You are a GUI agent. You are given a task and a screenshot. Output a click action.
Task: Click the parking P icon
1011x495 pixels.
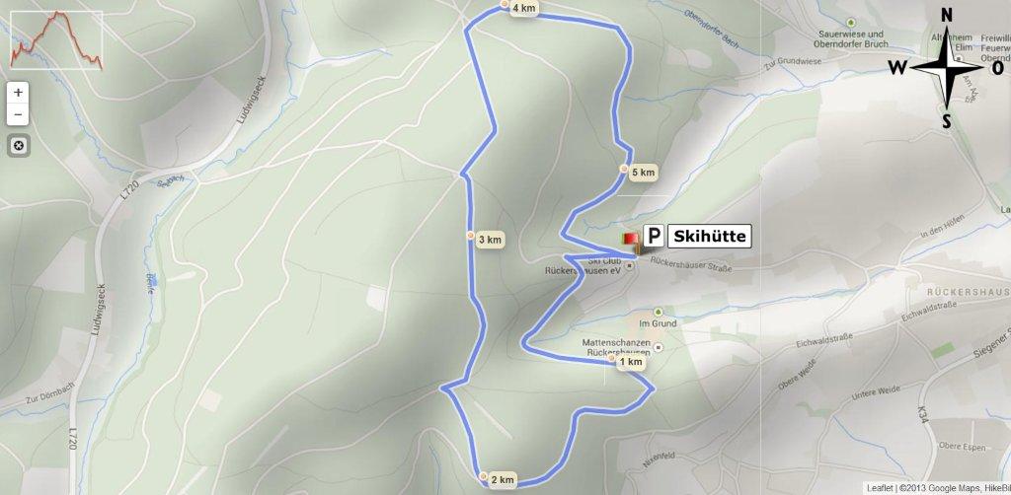(654, 237)
